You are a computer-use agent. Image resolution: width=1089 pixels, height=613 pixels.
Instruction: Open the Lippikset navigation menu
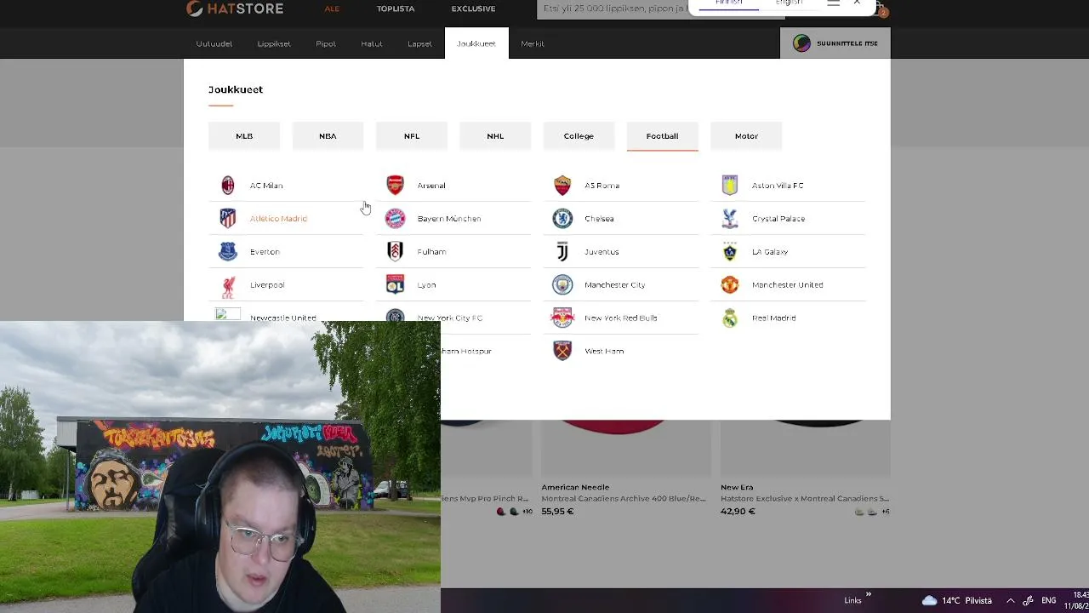[x=274, y=43]
